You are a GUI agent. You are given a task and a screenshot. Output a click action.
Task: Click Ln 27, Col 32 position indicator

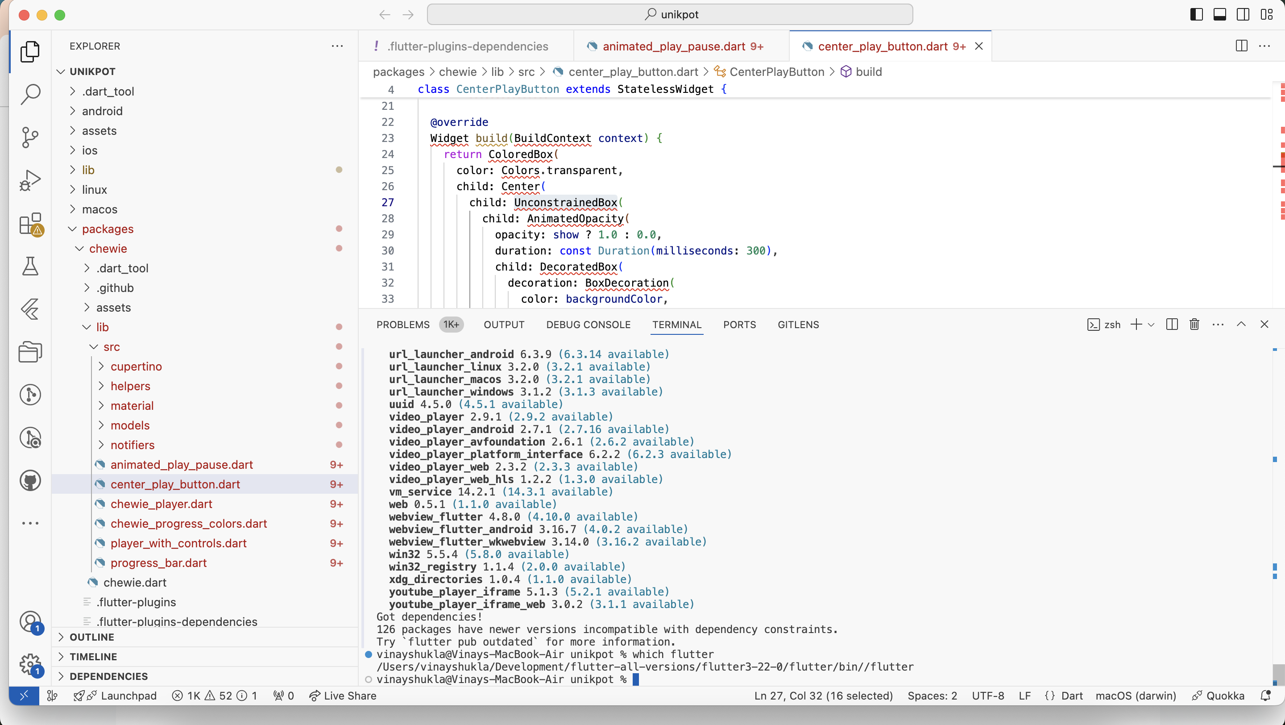[x=823, y=696]
